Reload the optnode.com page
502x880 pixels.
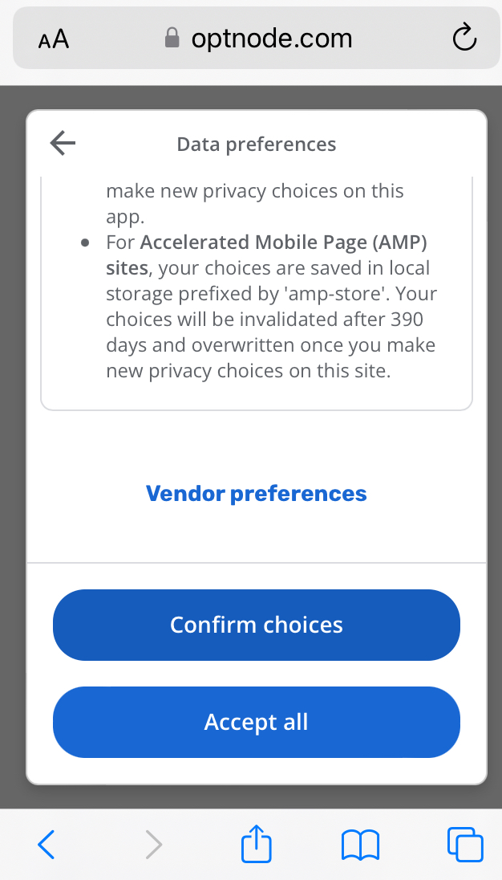tap(464, 39)
